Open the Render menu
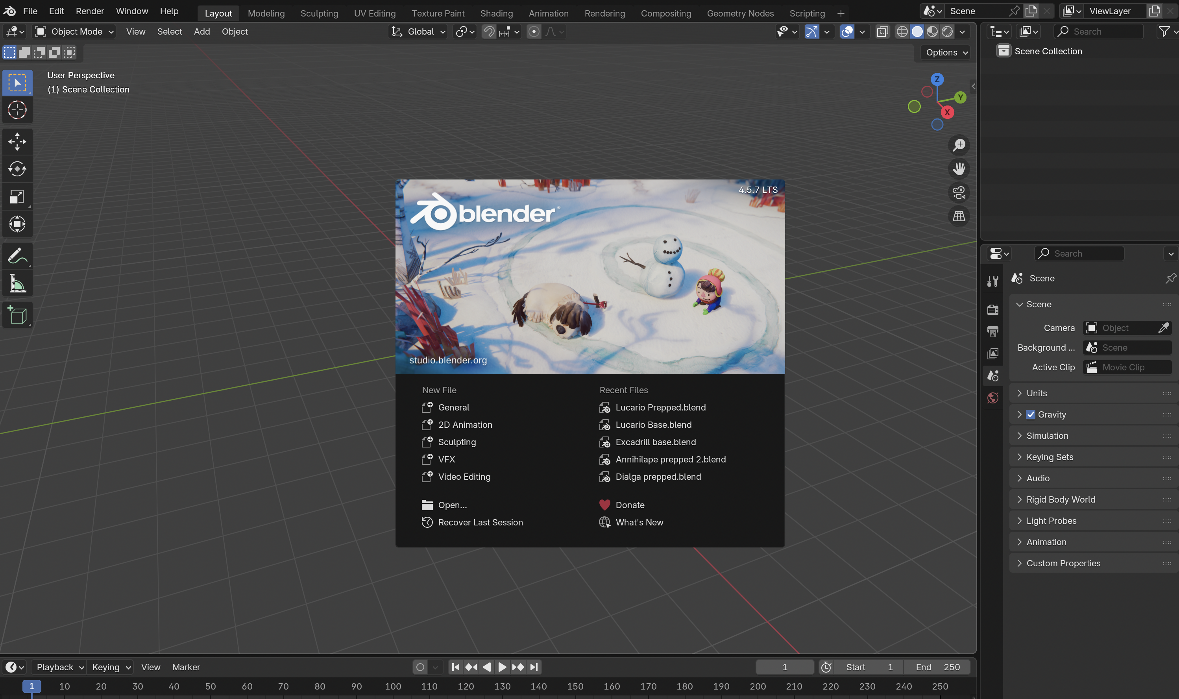 (x=90, y=11)
